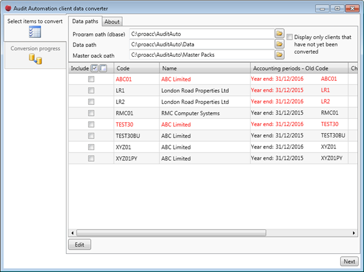Click Accounting periods - Old Code header
This screenshot has height=272, width=364.
coord(299,68)
